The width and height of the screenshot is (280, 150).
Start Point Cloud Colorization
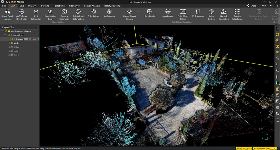78,12
